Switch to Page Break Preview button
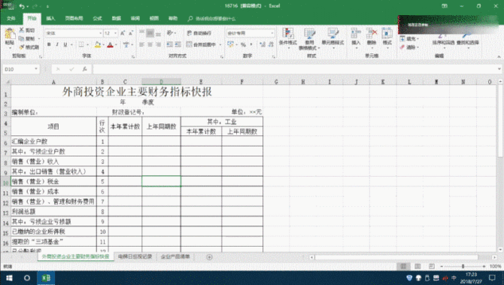 click(x=432, y=266)
